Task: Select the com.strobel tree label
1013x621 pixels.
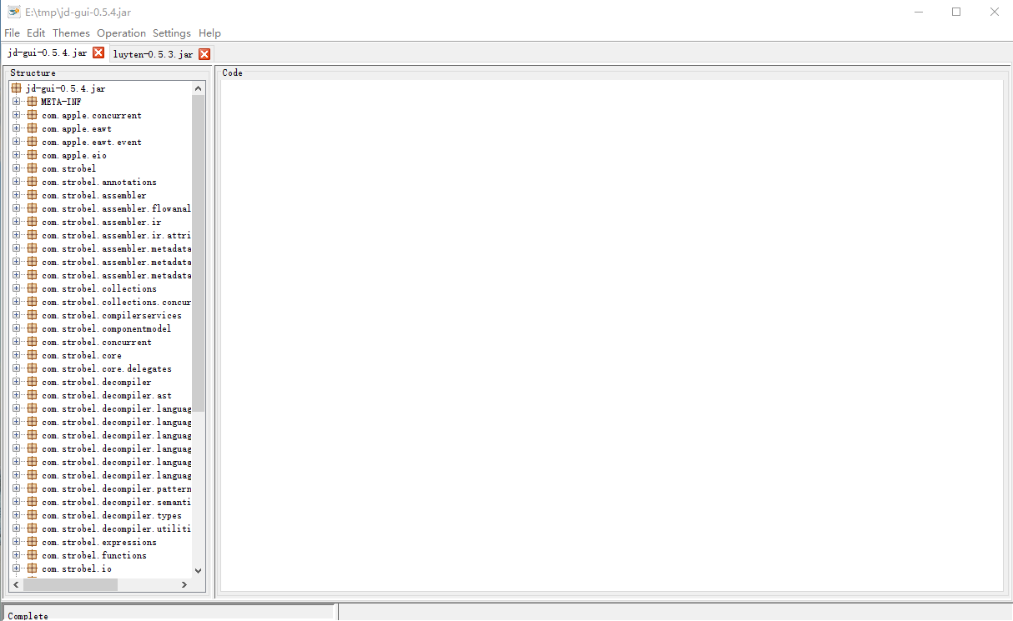Action: coord(69,168)
